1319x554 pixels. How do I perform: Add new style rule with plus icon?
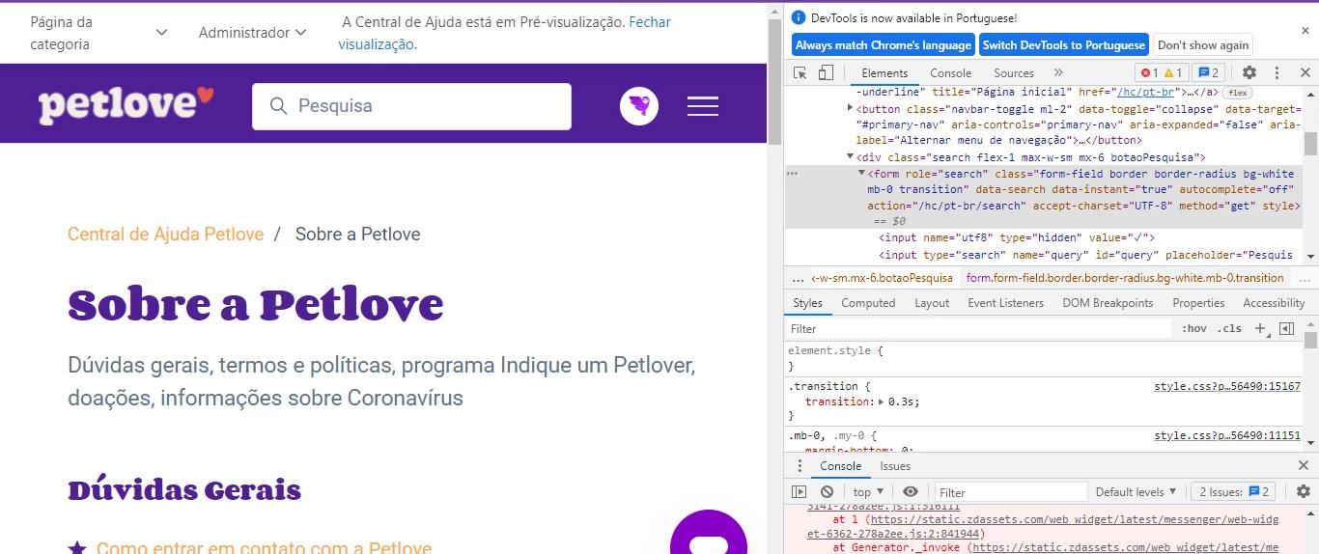[x=1259, y=329]
